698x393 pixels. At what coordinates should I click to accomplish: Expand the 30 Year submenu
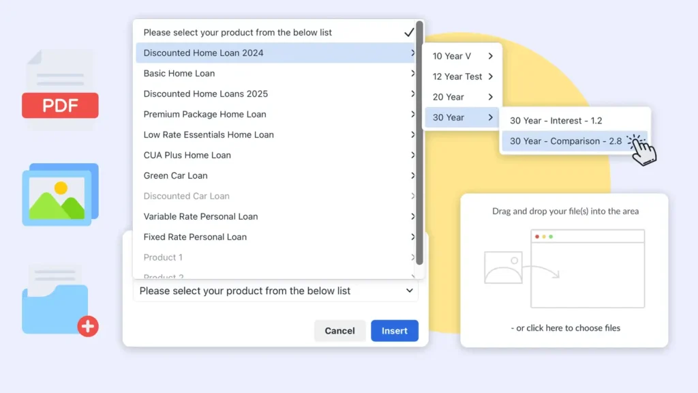(462, 117)
